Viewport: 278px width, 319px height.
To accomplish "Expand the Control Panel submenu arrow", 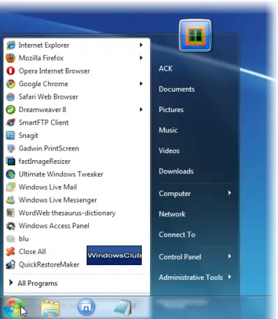I will (230, 256).
